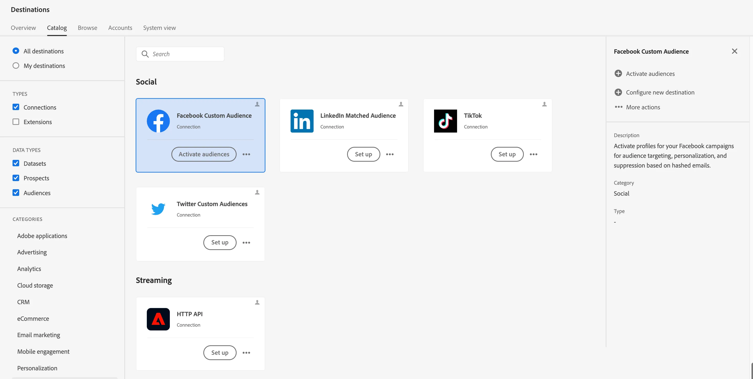The width and height of the screenshot is (753, 379).
Task: Open more options on Twitter Custom Audiences card
Action: 246,242
